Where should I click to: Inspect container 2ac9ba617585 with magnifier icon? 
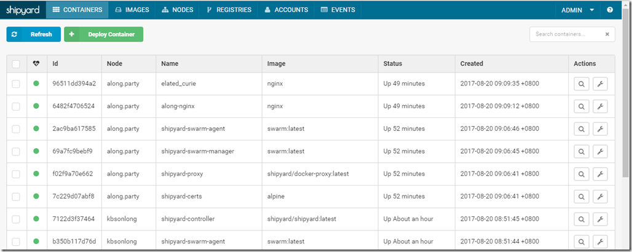point(581,129)
